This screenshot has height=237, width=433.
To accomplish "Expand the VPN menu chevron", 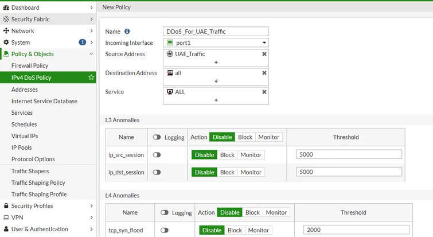I will pos(91,217).
